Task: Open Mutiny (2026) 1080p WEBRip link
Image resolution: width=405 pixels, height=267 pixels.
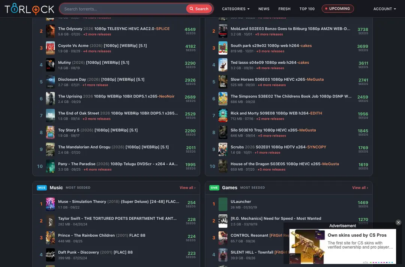Action: (x=93, y=63)
